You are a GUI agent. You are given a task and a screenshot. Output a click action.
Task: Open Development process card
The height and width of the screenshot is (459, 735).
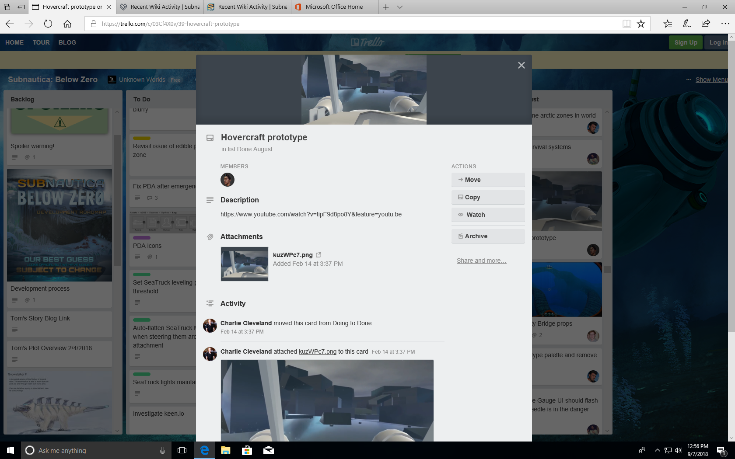point(59,238)
